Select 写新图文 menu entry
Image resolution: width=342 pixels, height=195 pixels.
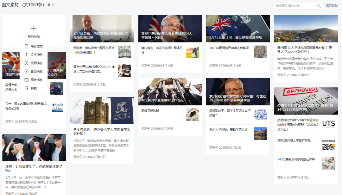34,46
